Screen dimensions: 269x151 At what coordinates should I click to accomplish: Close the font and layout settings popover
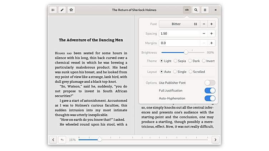pyautogui.click(x=186, y=10)
